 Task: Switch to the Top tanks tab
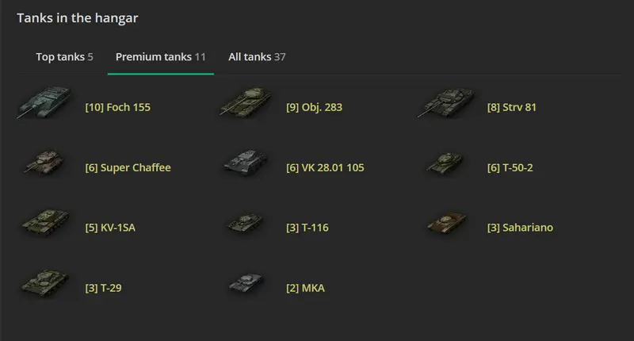tap(64, 57)
